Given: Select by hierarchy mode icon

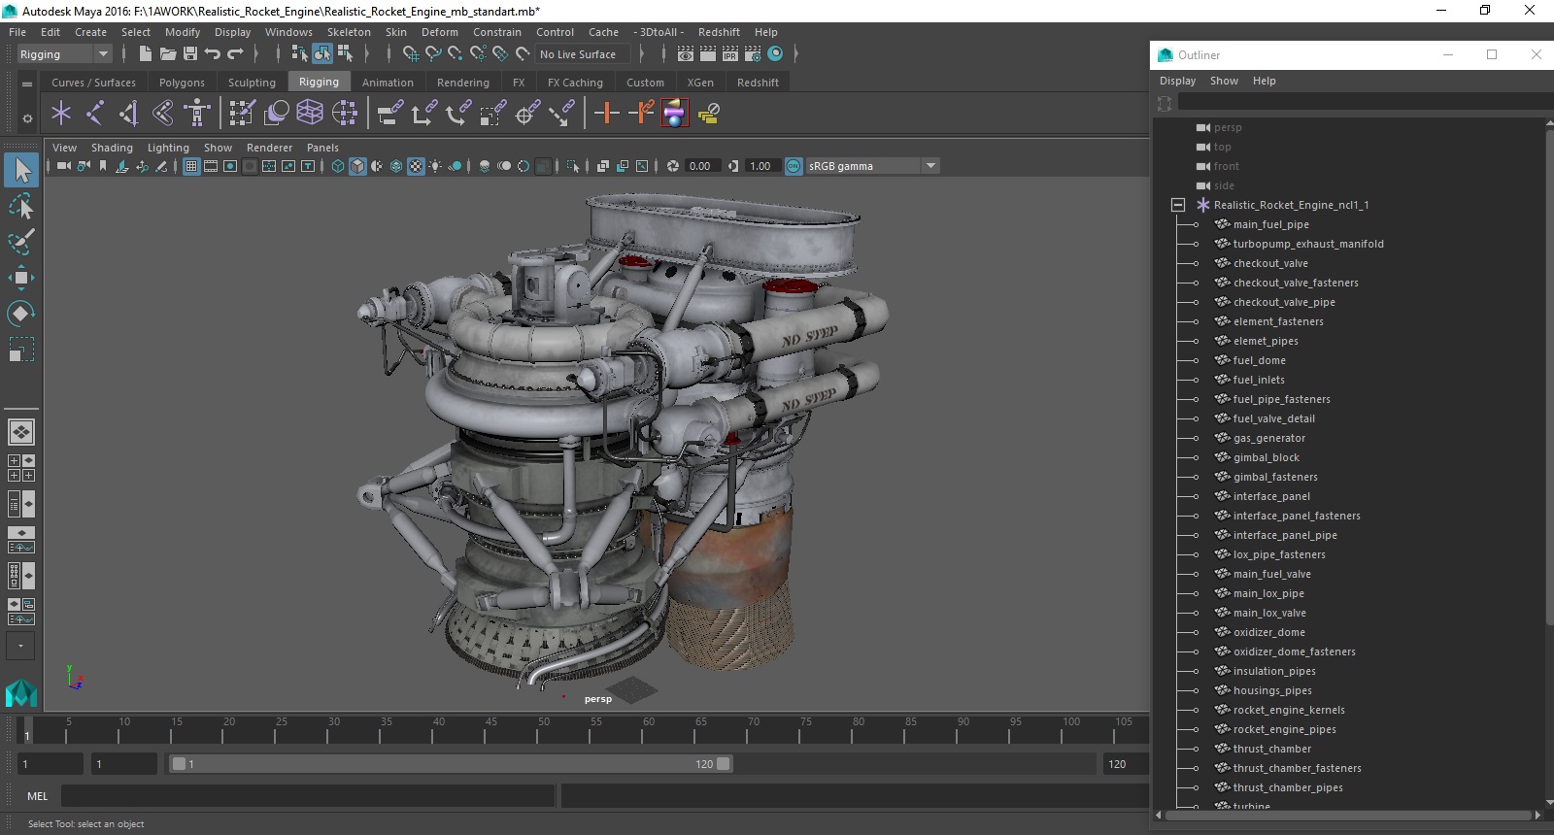Looking at the screenshot, I should coord(299,54).
